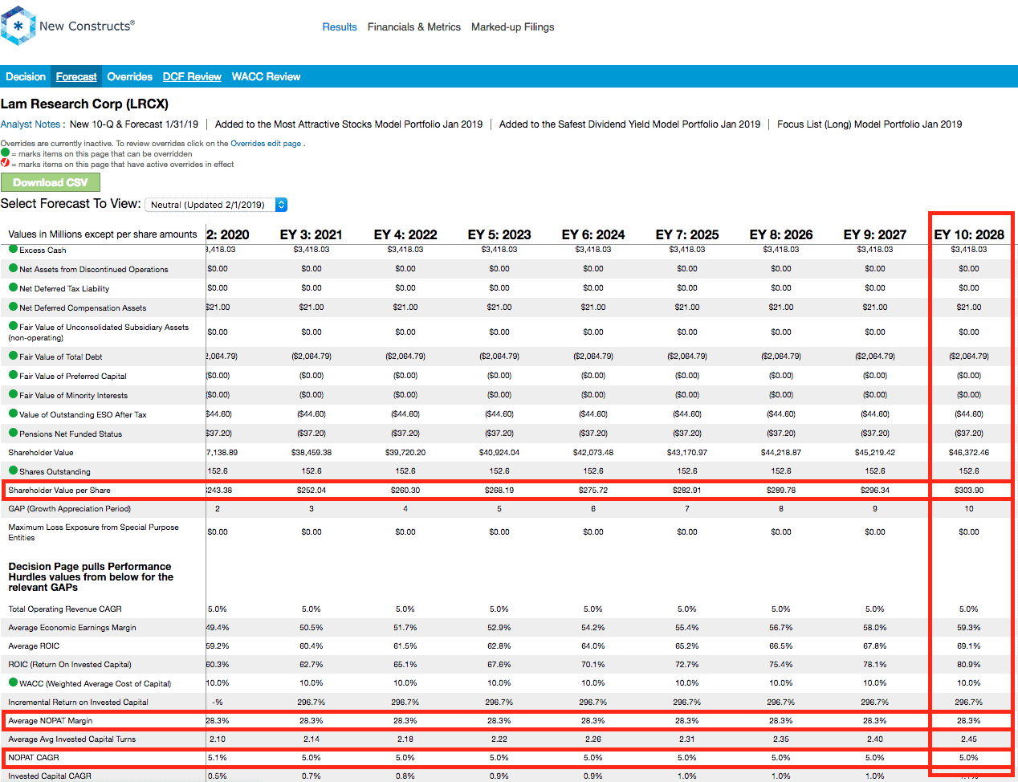Screen dimensions: 1018x782
Task: Click the EY 7: 2025 column header
Action: 687,234
